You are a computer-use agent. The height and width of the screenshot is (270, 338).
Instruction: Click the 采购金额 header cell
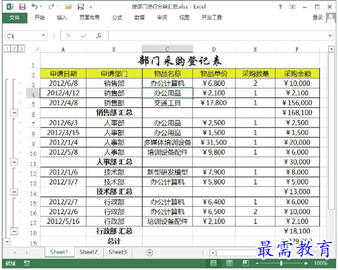point(297,73)
